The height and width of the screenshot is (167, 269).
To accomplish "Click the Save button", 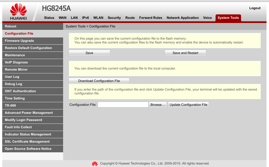I will pyautogui.click(x=89, y=53).
